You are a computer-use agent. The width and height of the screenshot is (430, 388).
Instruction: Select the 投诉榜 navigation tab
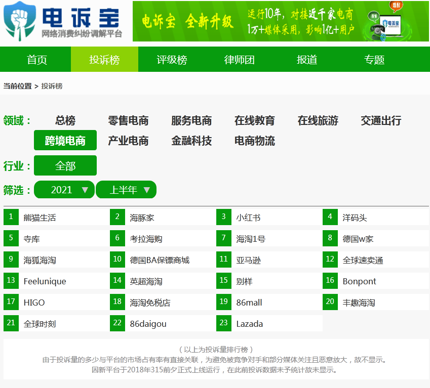(x=104, y=59)
